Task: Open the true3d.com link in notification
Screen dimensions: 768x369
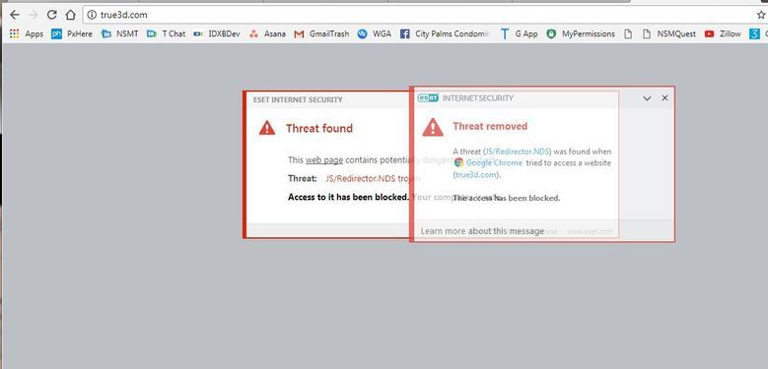Action: [476, 174]
